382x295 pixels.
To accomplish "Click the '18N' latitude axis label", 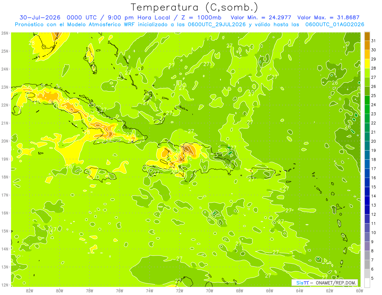I will pos(5,177).
